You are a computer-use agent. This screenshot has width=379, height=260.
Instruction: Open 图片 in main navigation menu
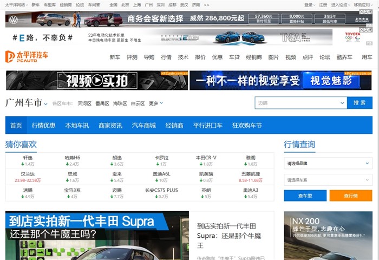point(273,57)
